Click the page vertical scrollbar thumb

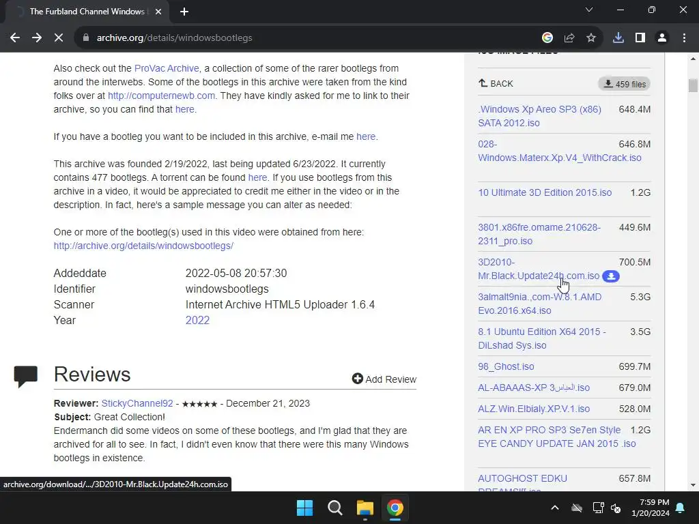point(693,85)
